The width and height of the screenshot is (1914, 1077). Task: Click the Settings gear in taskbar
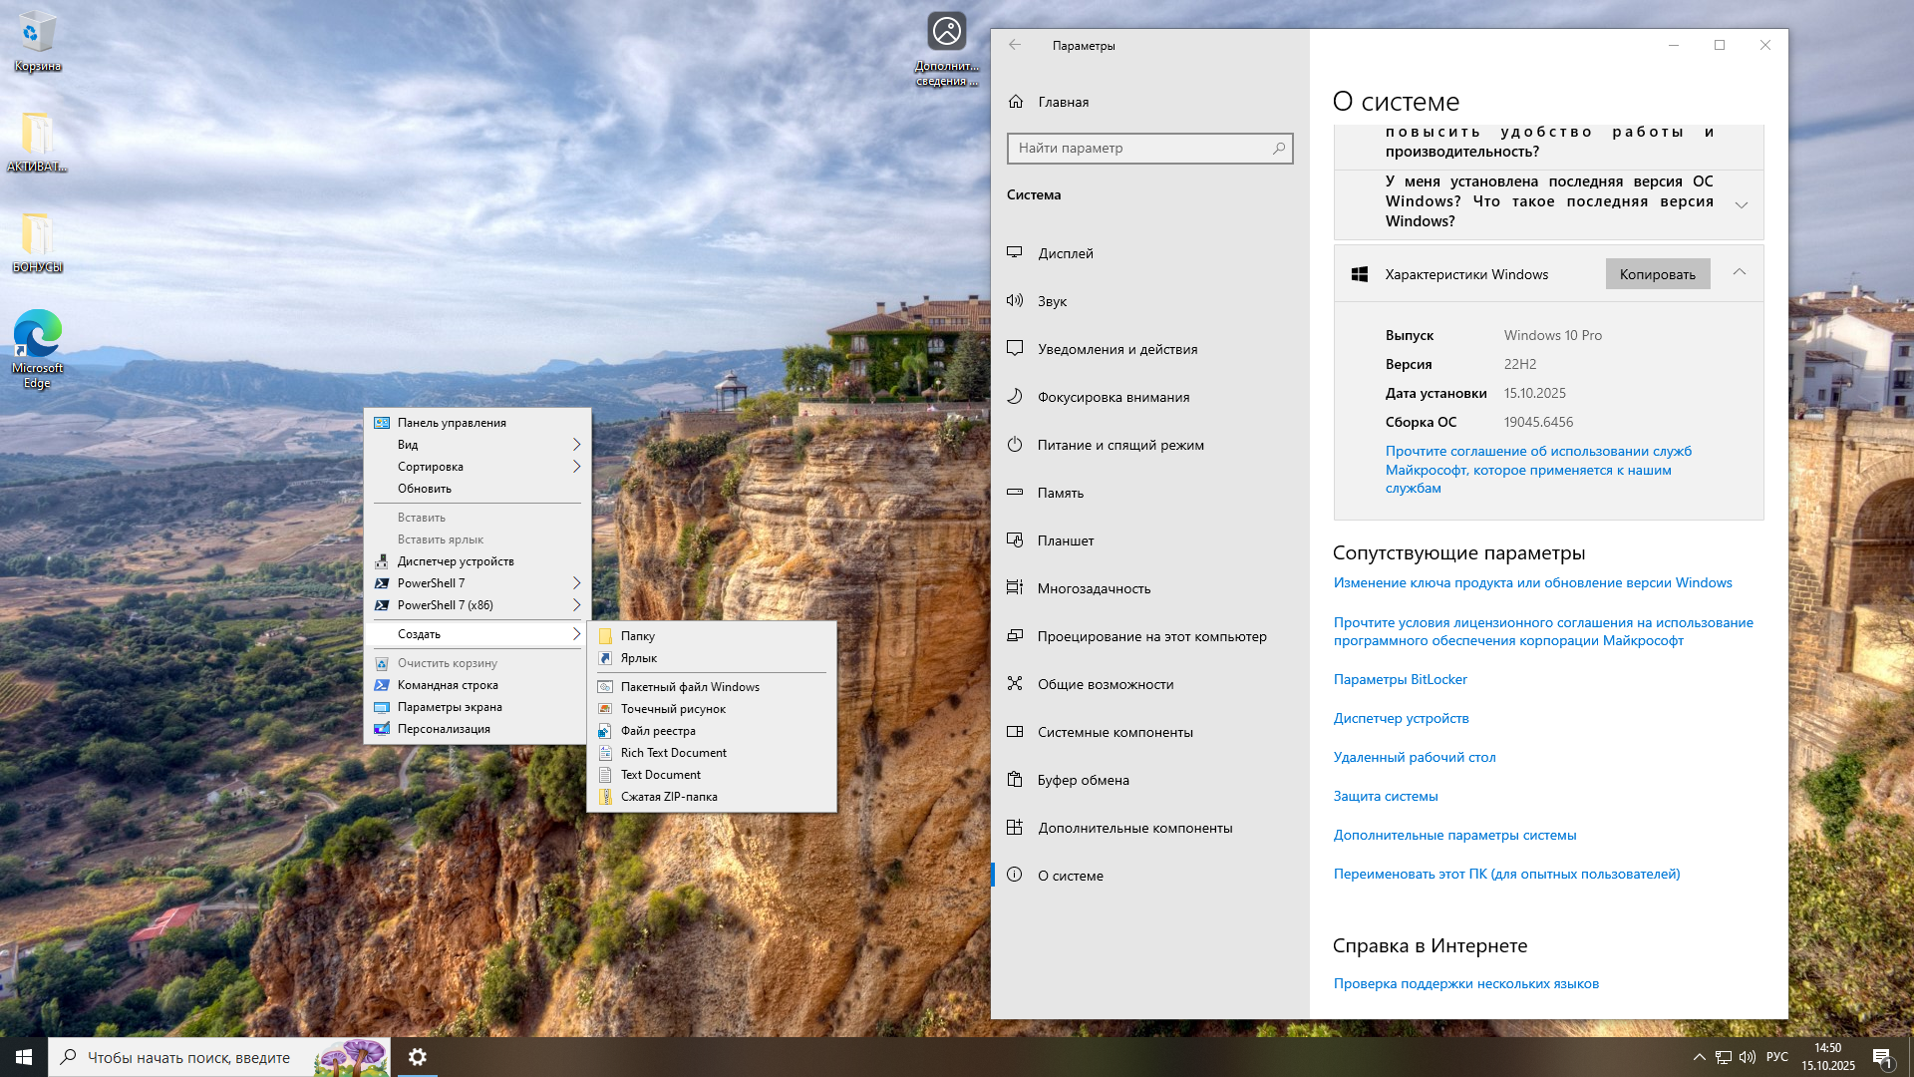[418, 1057]
